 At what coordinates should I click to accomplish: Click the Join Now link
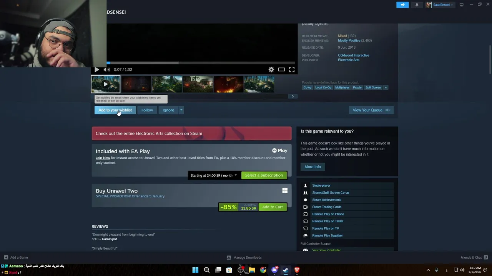(x=103, y=158)
